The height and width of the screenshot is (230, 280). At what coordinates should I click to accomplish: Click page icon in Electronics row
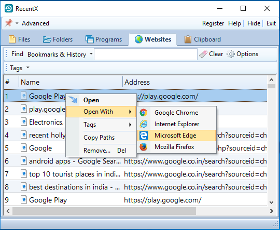click(x=24, y=122)
